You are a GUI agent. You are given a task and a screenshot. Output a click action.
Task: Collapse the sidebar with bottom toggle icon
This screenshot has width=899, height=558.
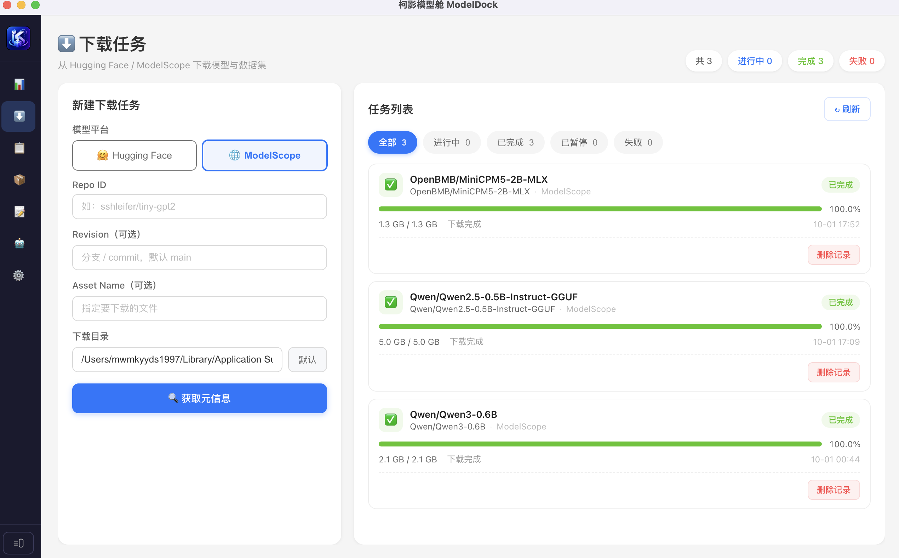click(18, 543)
